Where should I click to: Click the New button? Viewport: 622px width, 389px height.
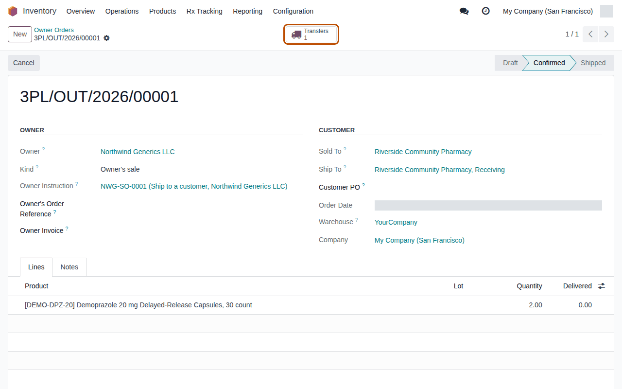[x=20, y=34]
